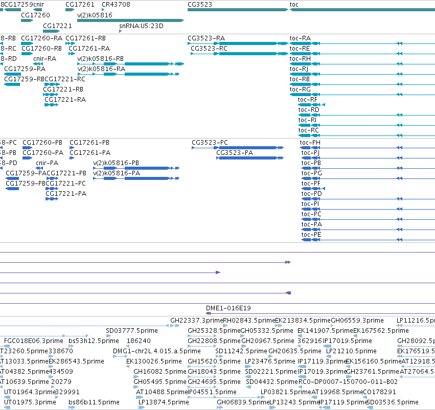Open EST GH06839.5prime
Image resolution: width=435 pixels, height=410 pixels.
pyautogui.click(x=220, y=407)
